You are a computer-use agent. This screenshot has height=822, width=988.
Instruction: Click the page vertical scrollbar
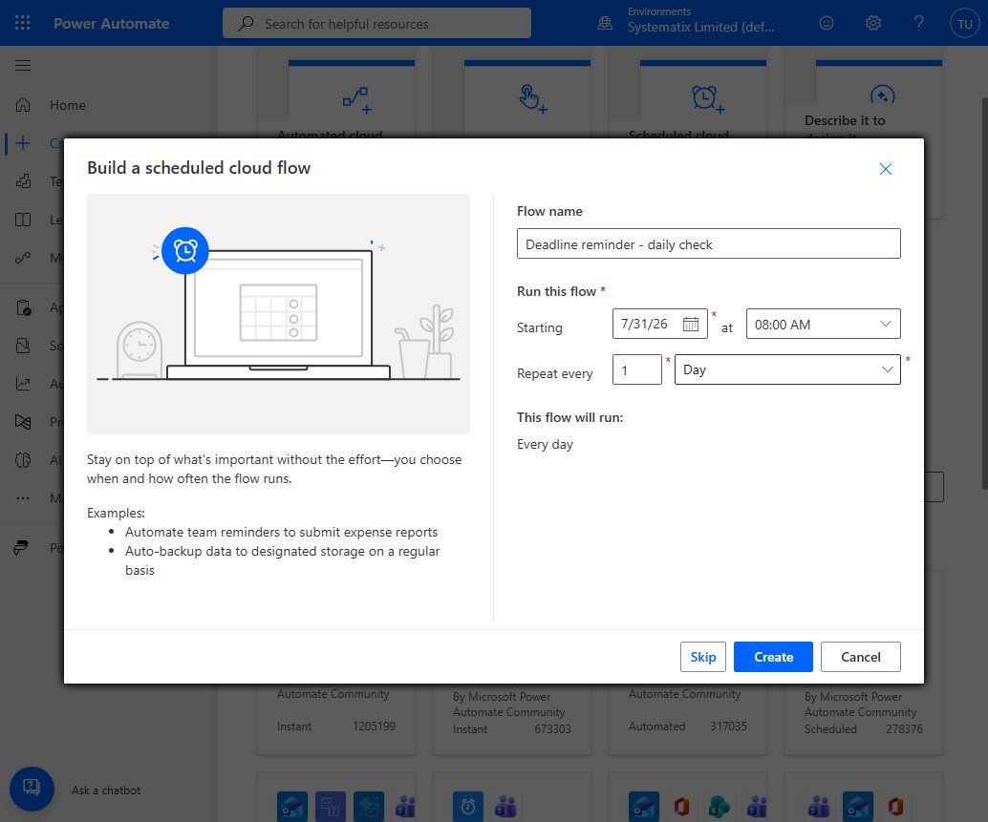pyautogui.click(x=984, y=293)
